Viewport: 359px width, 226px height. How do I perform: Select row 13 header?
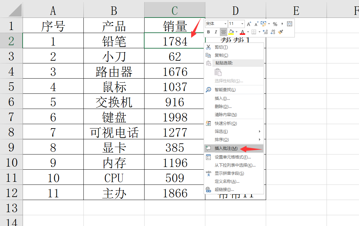[11, 207]
